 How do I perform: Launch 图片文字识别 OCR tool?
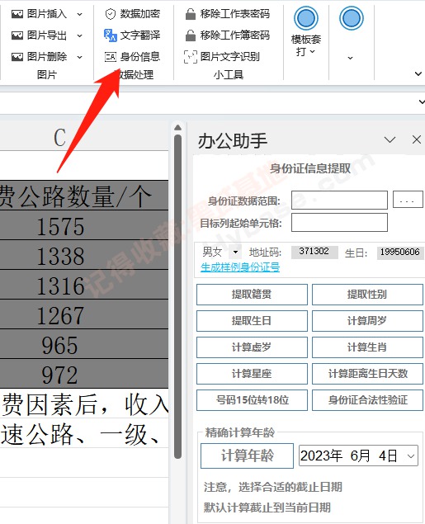click(x=222, y=57)
